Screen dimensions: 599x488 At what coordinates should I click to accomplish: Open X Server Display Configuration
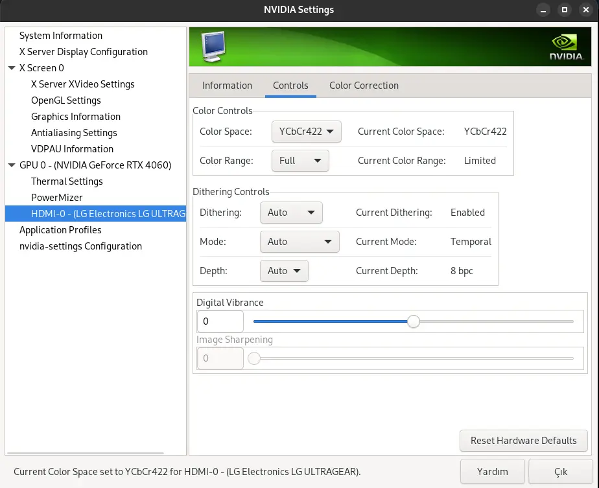(x=83, y=52)
